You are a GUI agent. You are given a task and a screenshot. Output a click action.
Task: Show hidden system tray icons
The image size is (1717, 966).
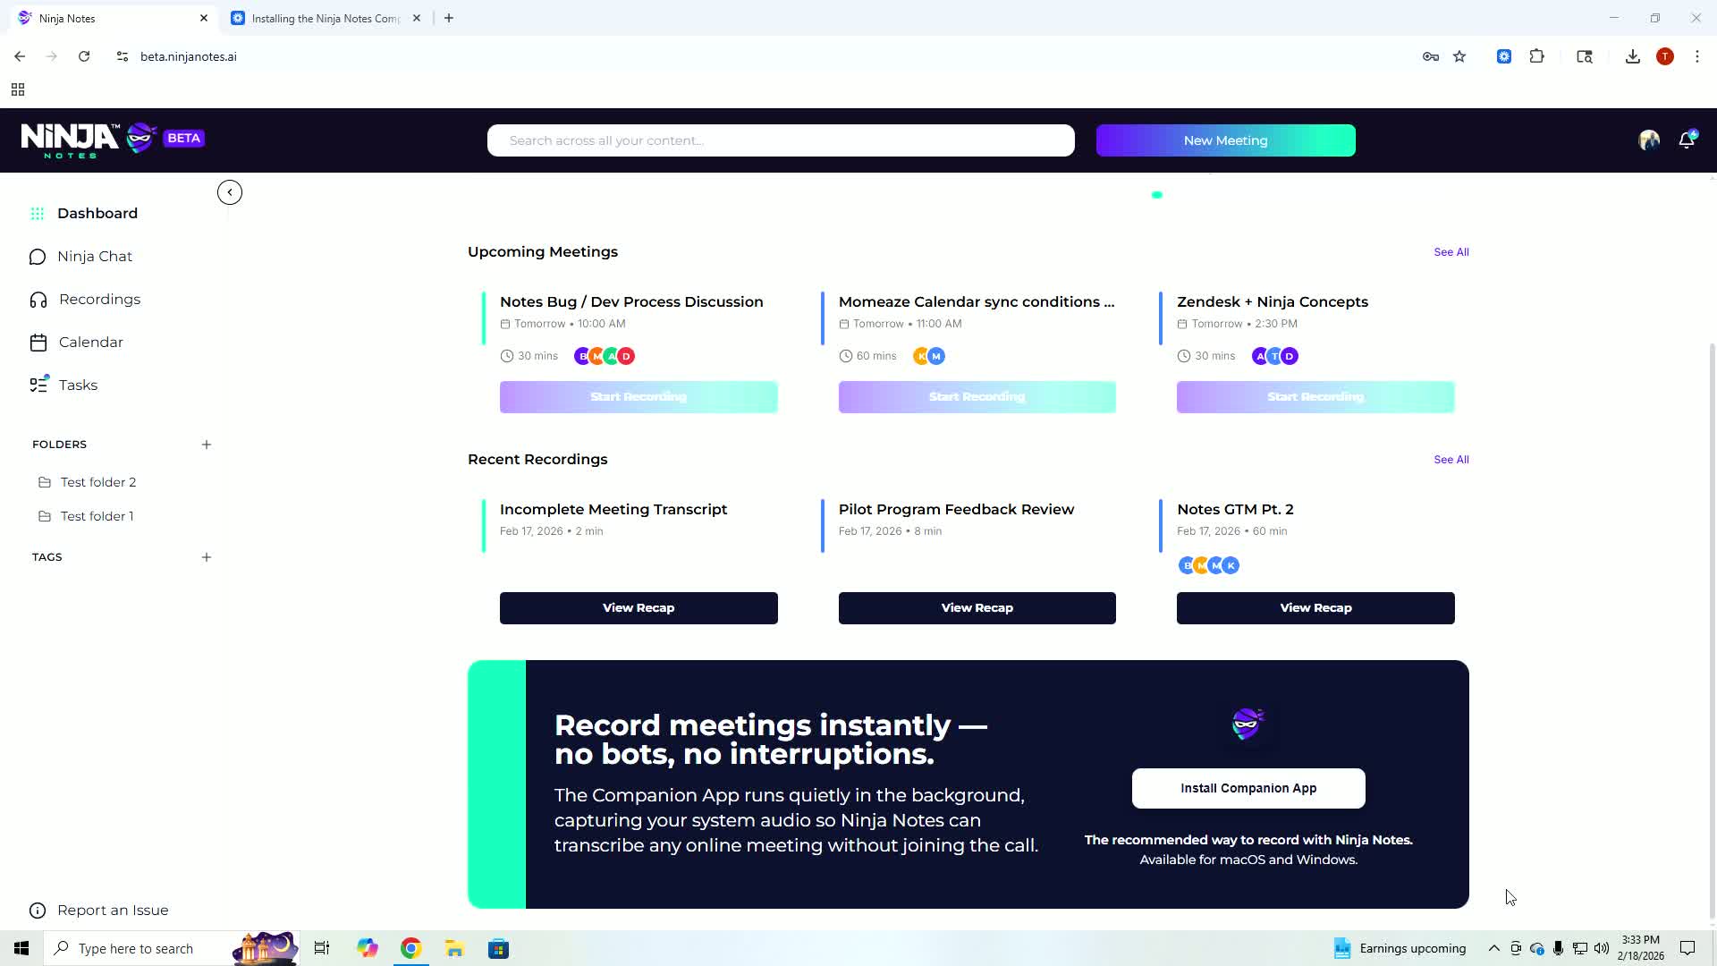point(1494,948)
